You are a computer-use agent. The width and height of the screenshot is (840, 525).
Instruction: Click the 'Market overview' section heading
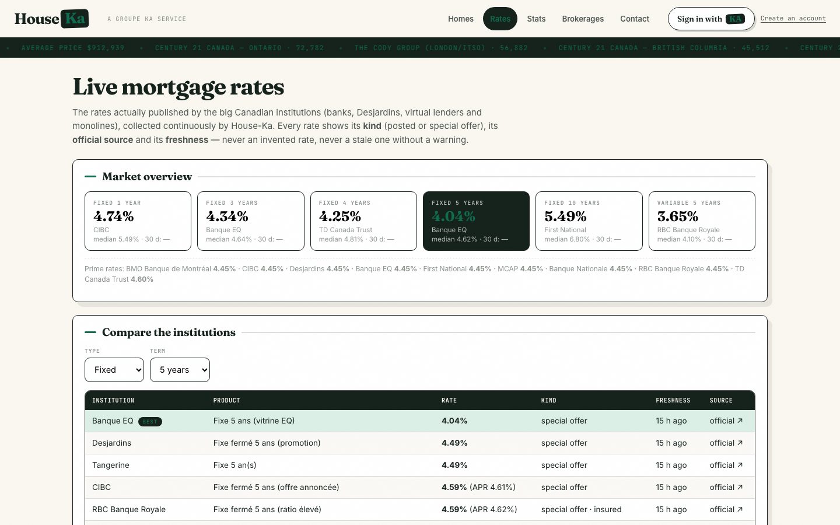click(147, 176)
